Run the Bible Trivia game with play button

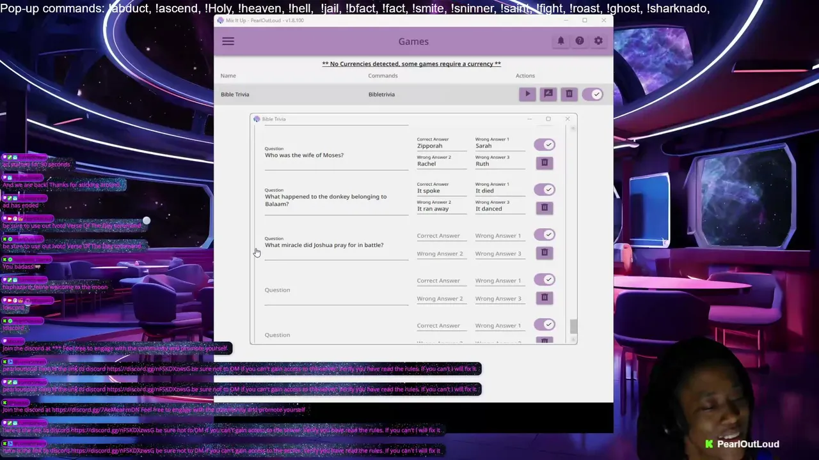coord(528,94)
